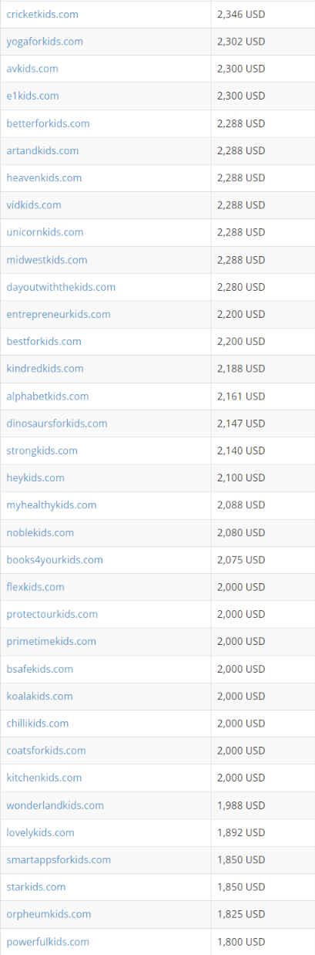Image resolution: width=315 pixels, height=955 pixels.
Task: Open betterforkids.com domain link
Action: (x=48, y=123)
